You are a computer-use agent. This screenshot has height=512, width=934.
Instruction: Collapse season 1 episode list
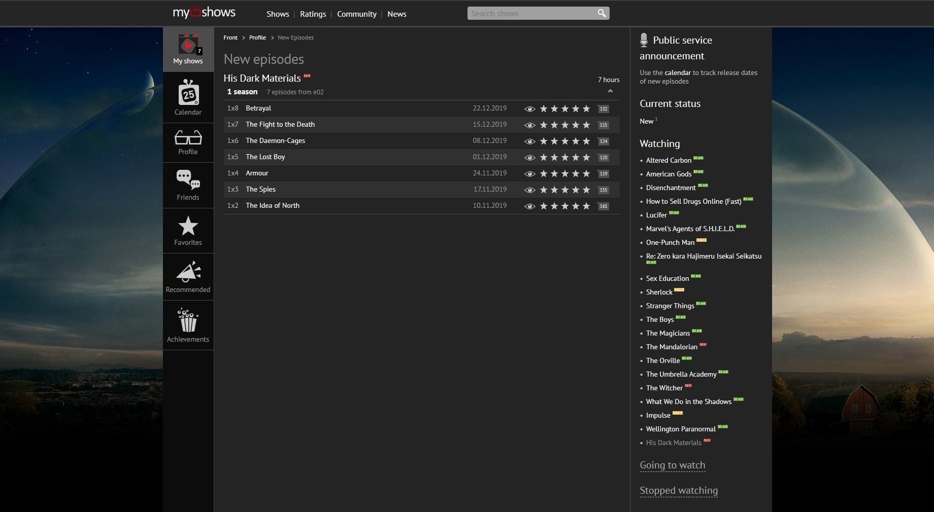click(610, 91)
